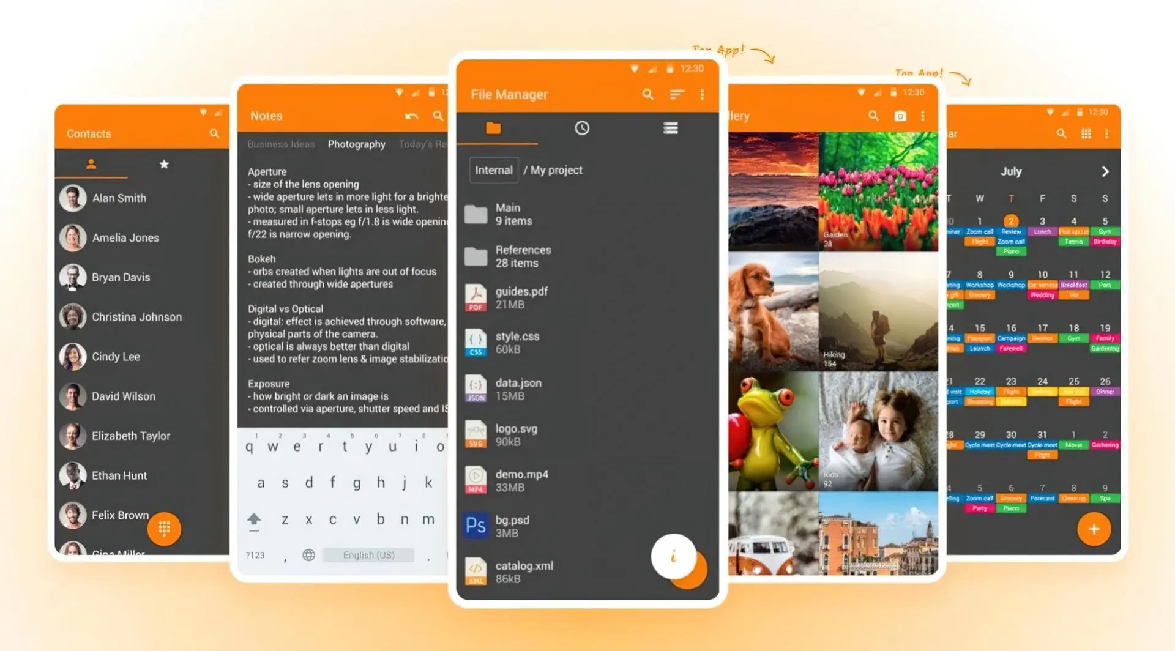
Task: Open the Garden album thumbnail
Action: pos(878,192)
